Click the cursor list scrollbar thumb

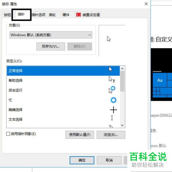[x=122, y=81]
